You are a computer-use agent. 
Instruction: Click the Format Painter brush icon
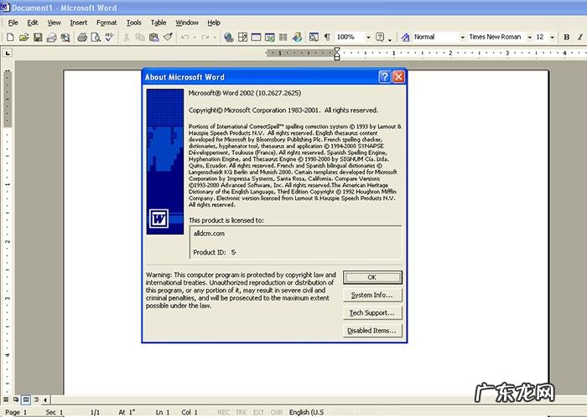pos(168,38)
